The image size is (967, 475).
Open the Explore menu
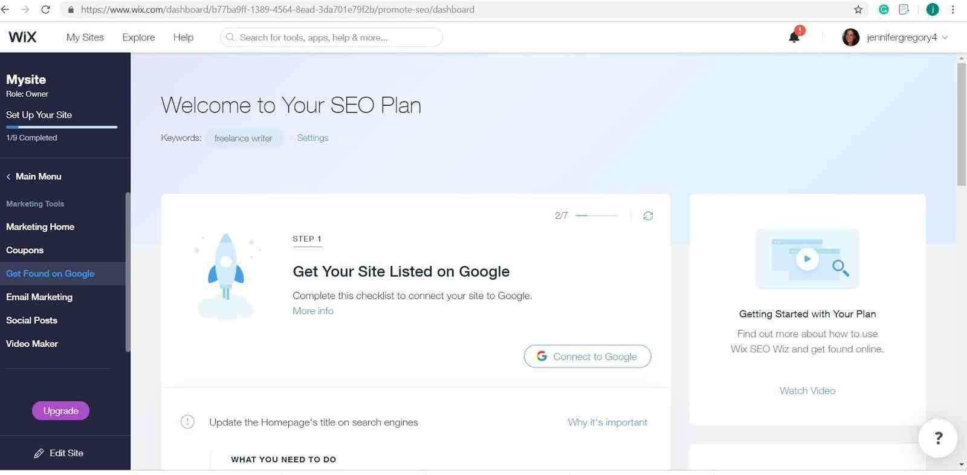click(138, 37)
